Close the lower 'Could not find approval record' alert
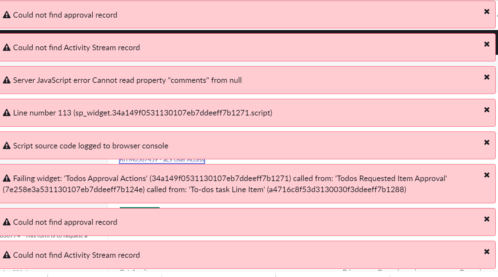This screenshot has width=498, height=277. [487, 219]
